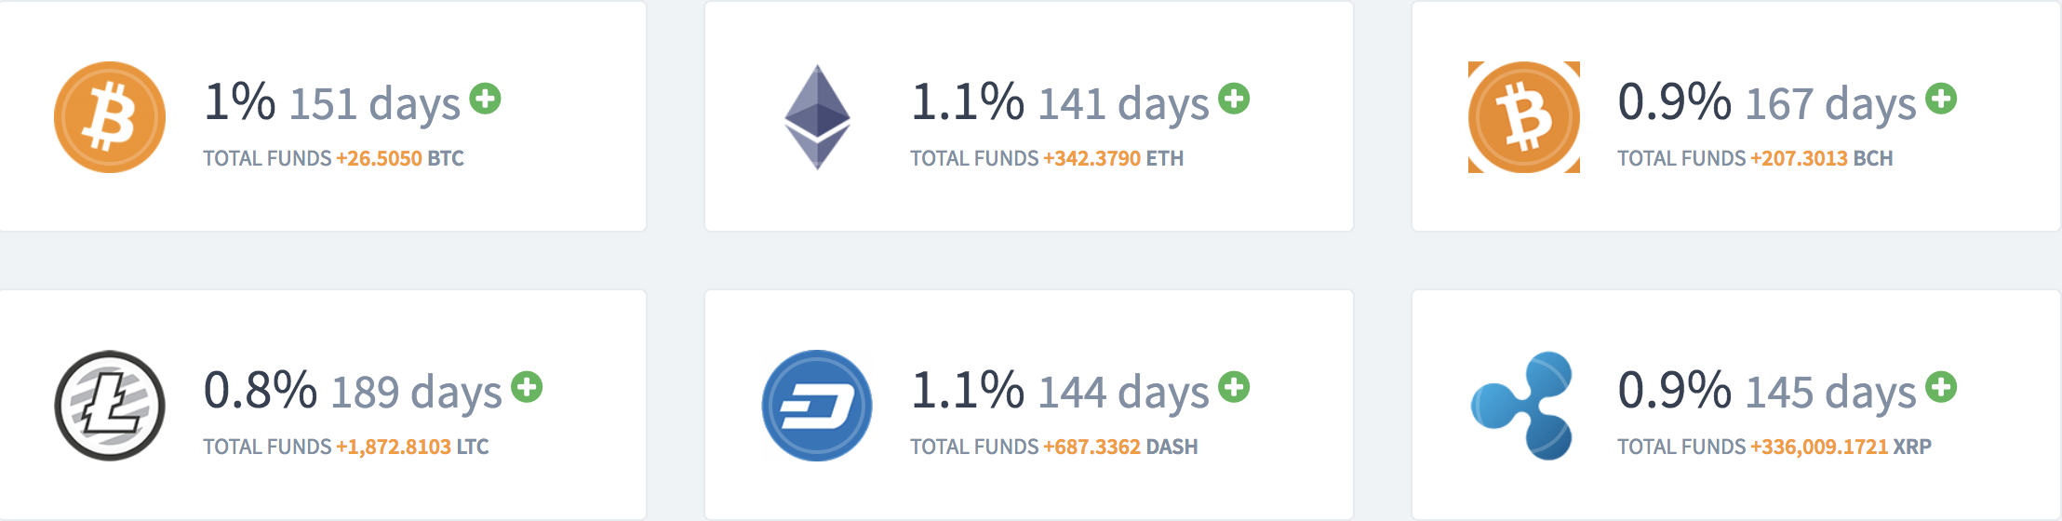Click green plus beside 141 days
This screenshot has width=2062, height=521.
click(1234, 99)
